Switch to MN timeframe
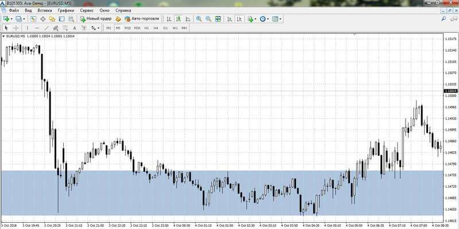This screenshot has height=229, width=459. tap(184, 28)
